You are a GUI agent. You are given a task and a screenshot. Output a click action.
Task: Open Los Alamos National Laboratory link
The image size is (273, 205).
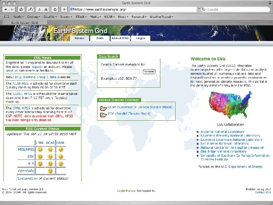tap(224, 143)
